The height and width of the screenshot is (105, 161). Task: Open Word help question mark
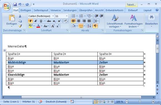[x=157, y=10]
